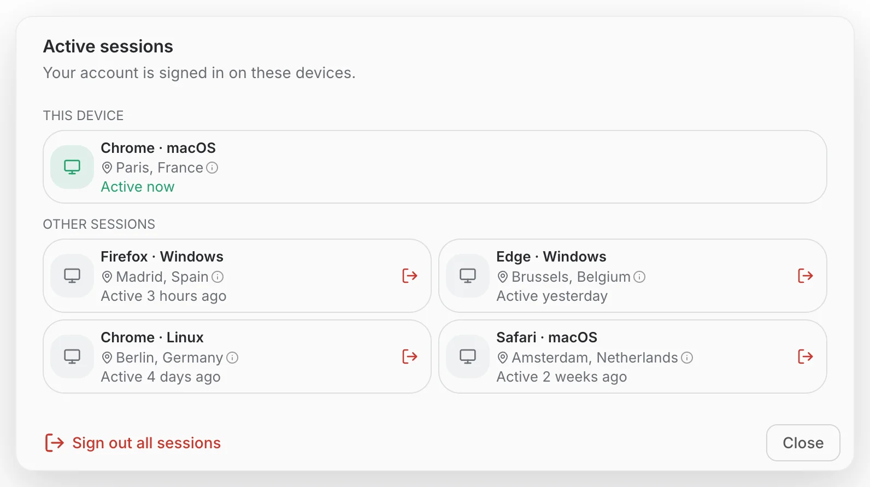Show info for Paris, France location
The height and width of the screenshot is (487, 870).
pos(212,168)
